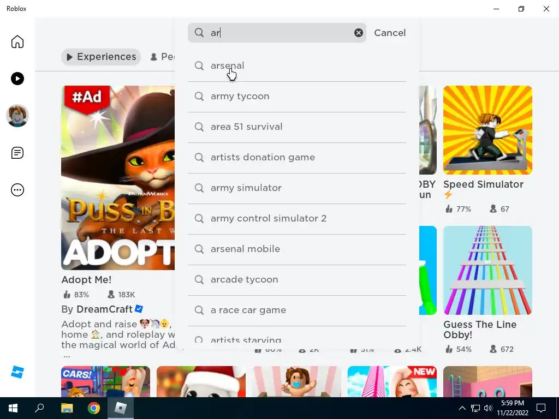The image size is (559, 419).
Task: Open the Chat messages icon in the sidebar
Action: pos(17,153)
